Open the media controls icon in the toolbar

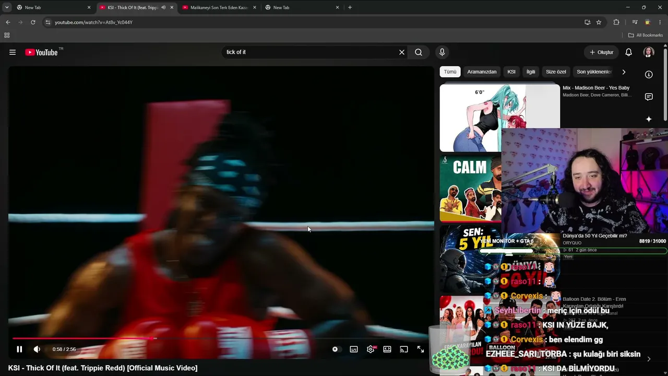tap(635, 22)
